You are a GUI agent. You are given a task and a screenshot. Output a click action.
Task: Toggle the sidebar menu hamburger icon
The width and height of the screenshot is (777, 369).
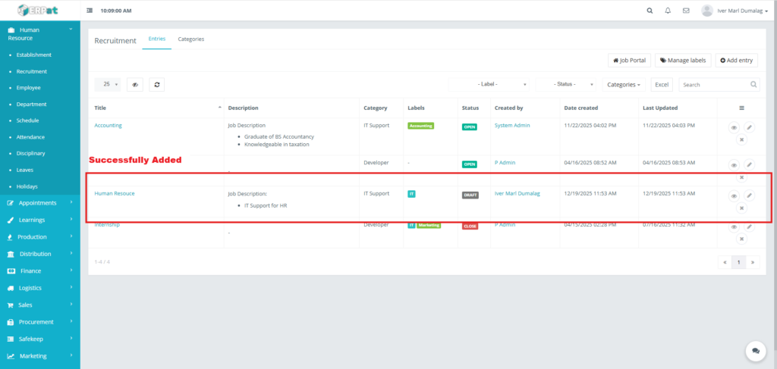coord(90,11)
